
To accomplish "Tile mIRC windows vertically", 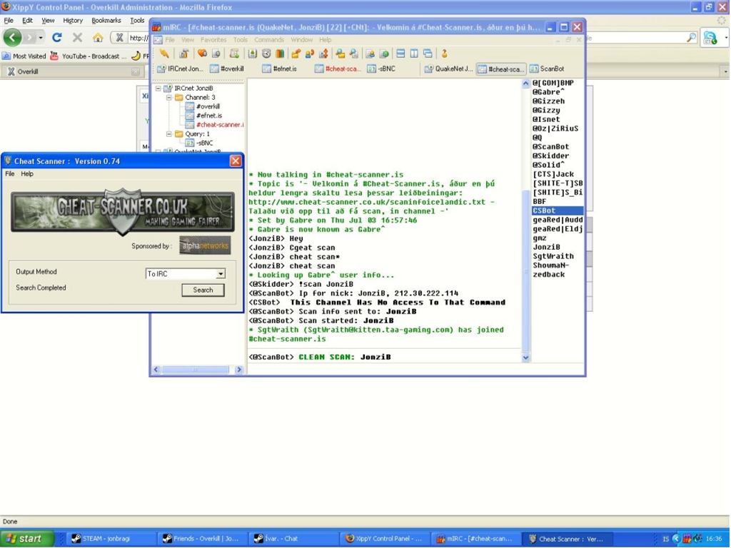I will point(414,54).
